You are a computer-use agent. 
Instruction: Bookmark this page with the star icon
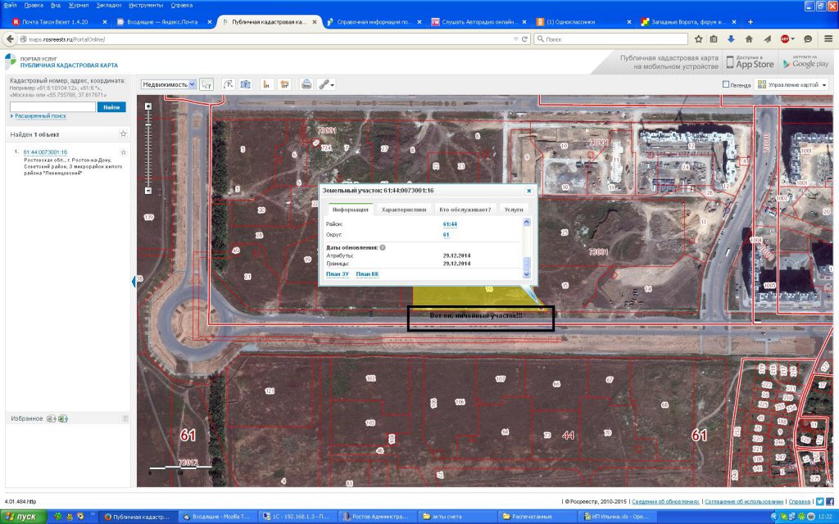click(698, 39)
